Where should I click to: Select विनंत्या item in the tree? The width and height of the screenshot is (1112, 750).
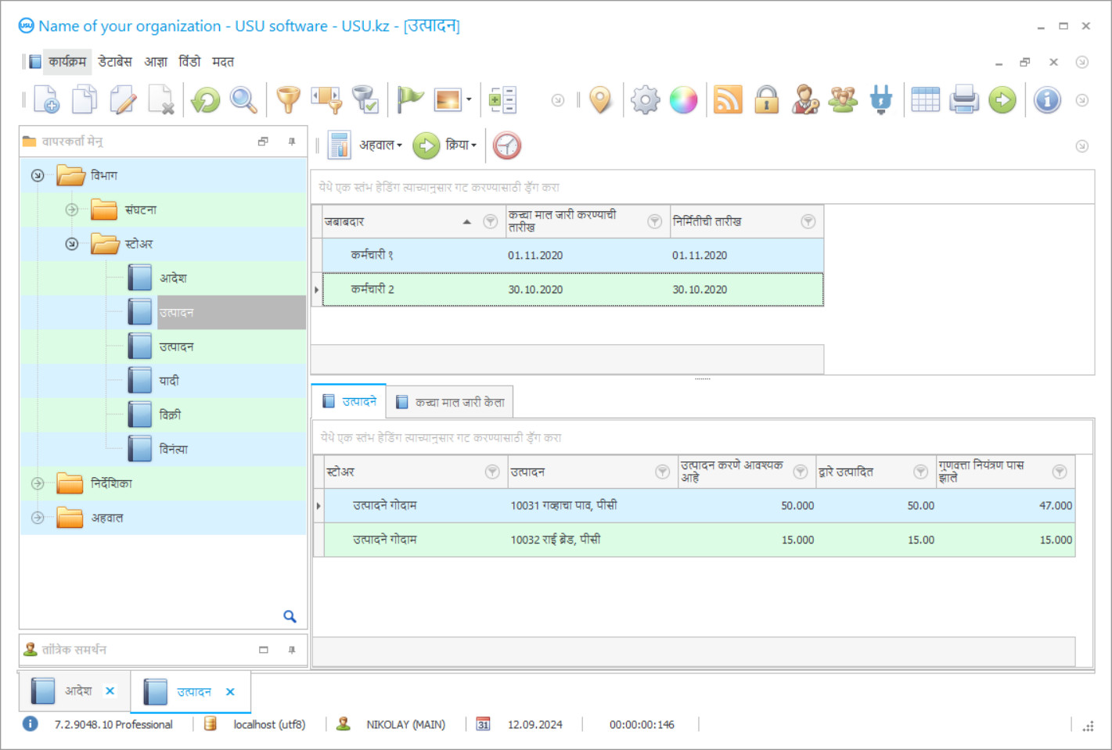click(174, 450)
